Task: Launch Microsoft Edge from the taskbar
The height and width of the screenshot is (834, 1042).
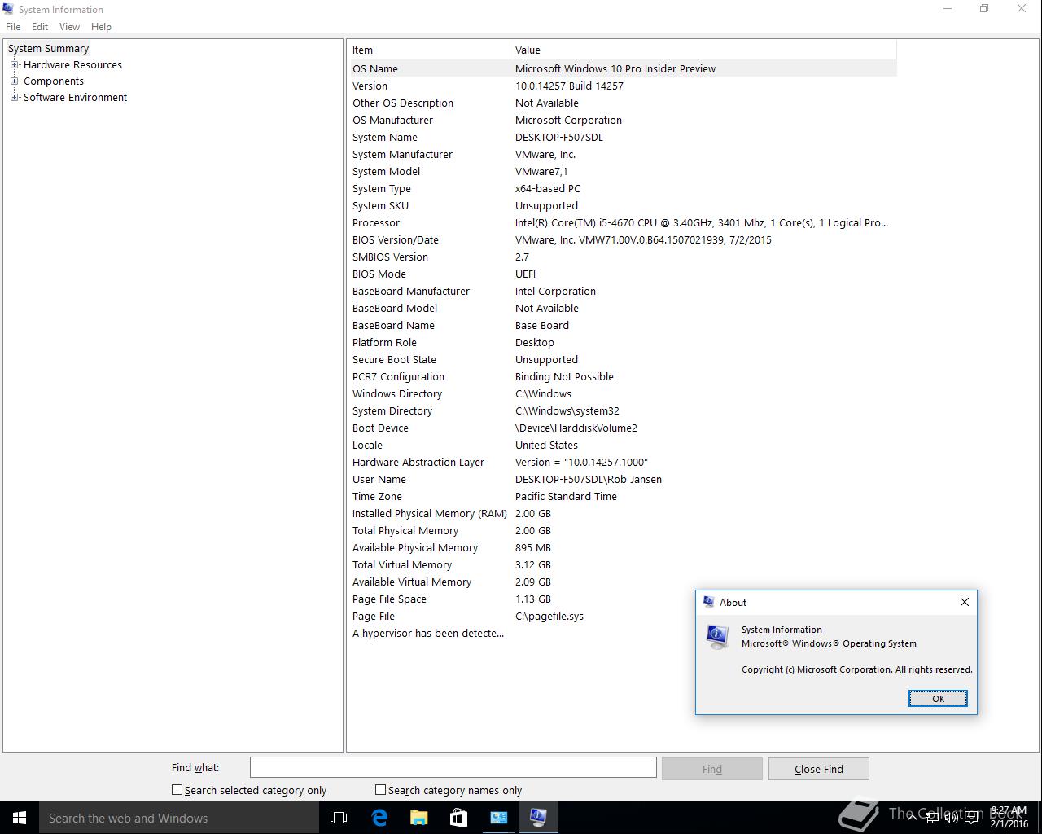Action: (x=379, y=818)
